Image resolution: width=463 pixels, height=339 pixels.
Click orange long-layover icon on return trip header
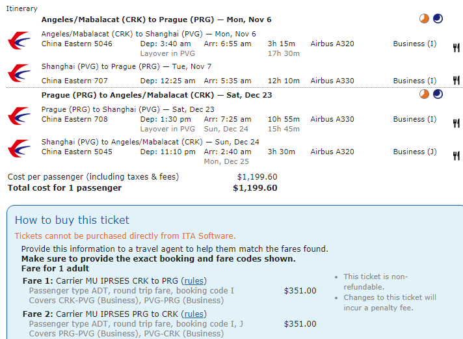pos(424,94)
